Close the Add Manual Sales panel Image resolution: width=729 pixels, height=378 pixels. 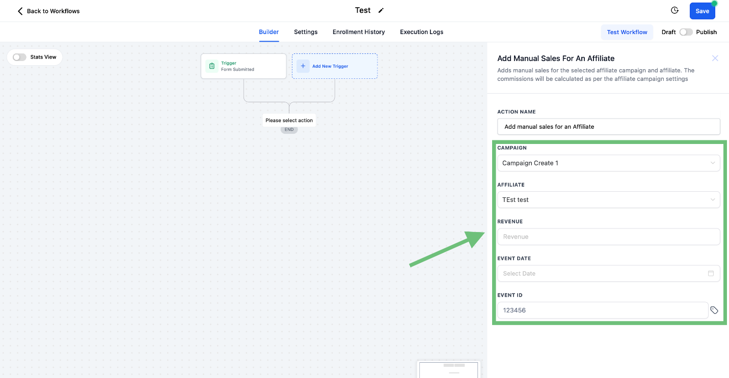click(715, 59)
